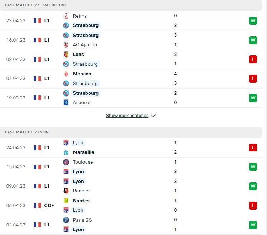267x235 pixels.
Task: Open the Show more matches link
Action: [x=127, y=116]
